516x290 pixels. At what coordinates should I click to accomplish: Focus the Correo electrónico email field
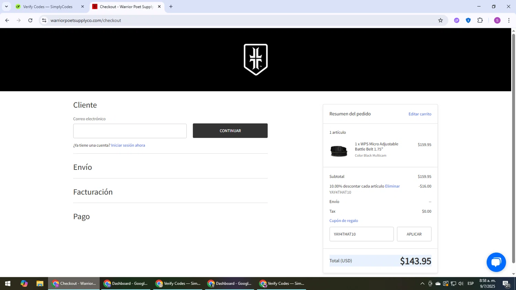pos(130,131)
